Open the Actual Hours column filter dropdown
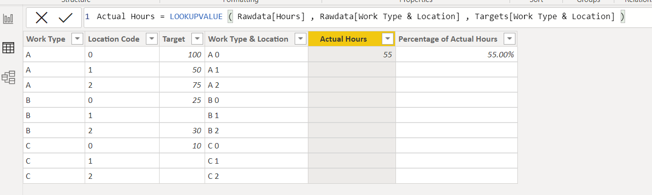652x195 pixels. point(388,39)
